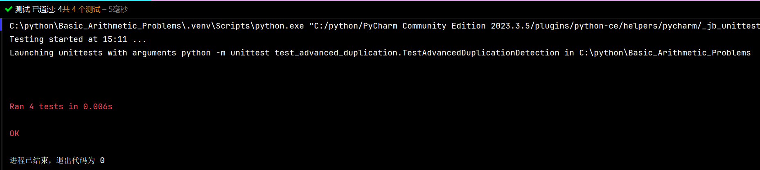The height and width of the screenshot is (170, 760).
Task: Click 'Launching unittests with arguments' text
Action: tap(93, 53)
